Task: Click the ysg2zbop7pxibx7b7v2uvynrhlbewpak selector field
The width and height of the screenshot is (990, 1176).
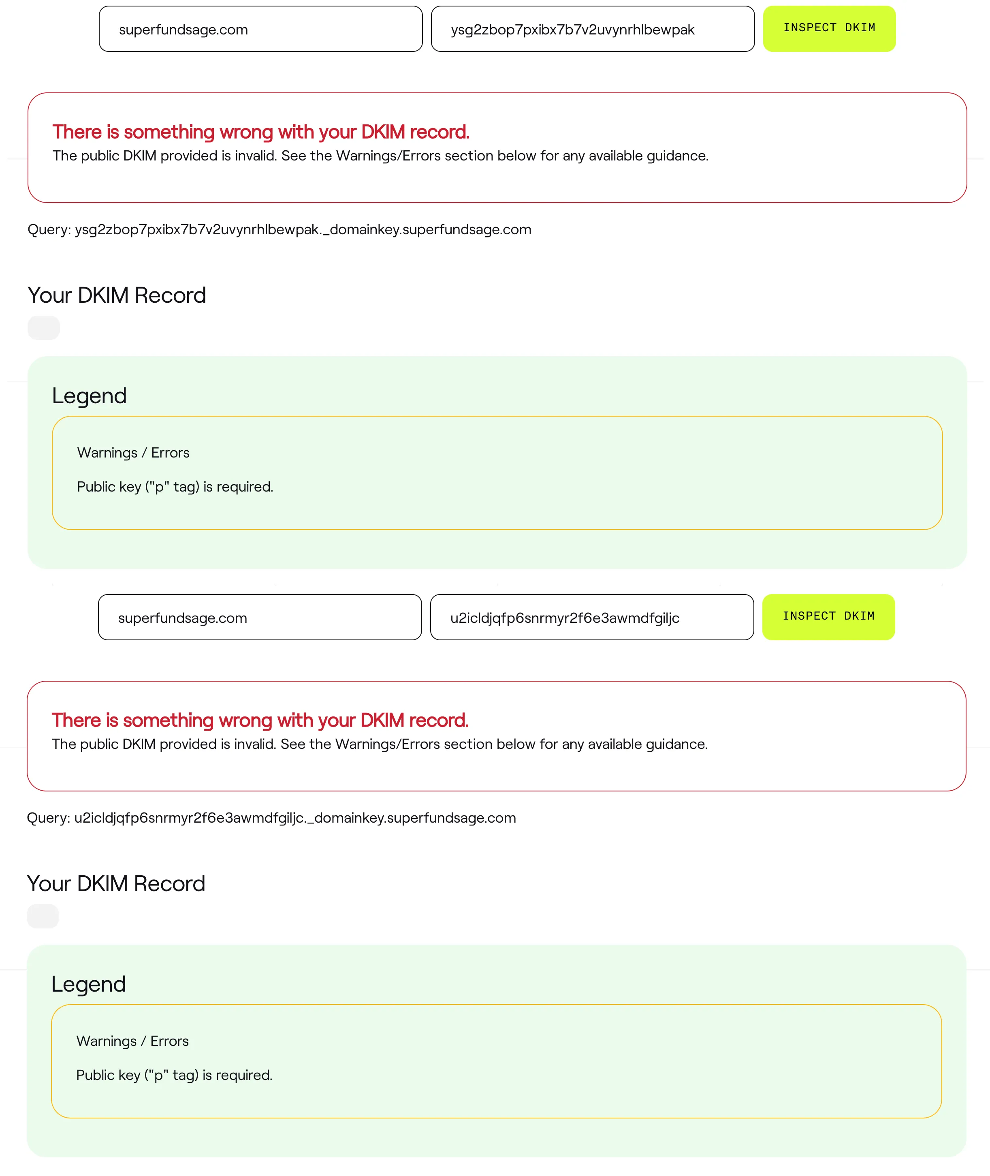Action: (592, 29)
